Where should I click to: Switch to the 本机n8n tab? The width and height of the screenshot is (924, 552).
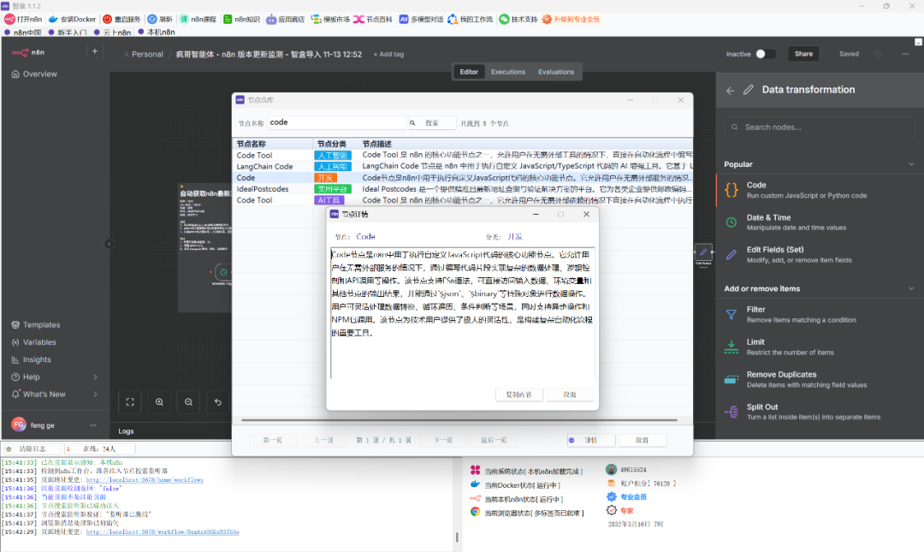(x=157, y=33)
